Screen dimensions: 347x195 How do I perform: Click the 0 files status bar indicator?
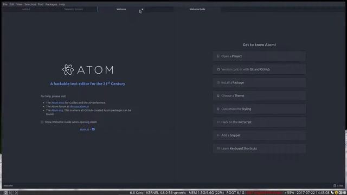338,186
